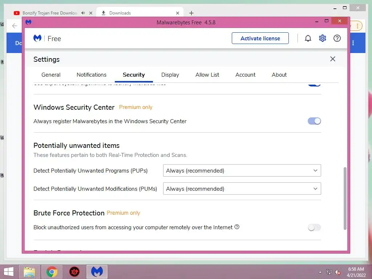
Task: Click the red gear app in taskbar
Action: [74, 272]
